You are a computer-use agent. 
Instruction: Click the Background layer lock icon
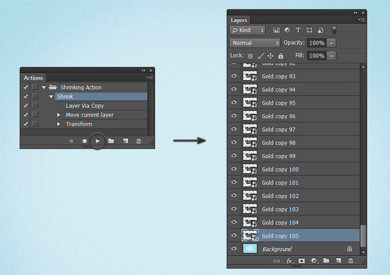pos(349,248)
